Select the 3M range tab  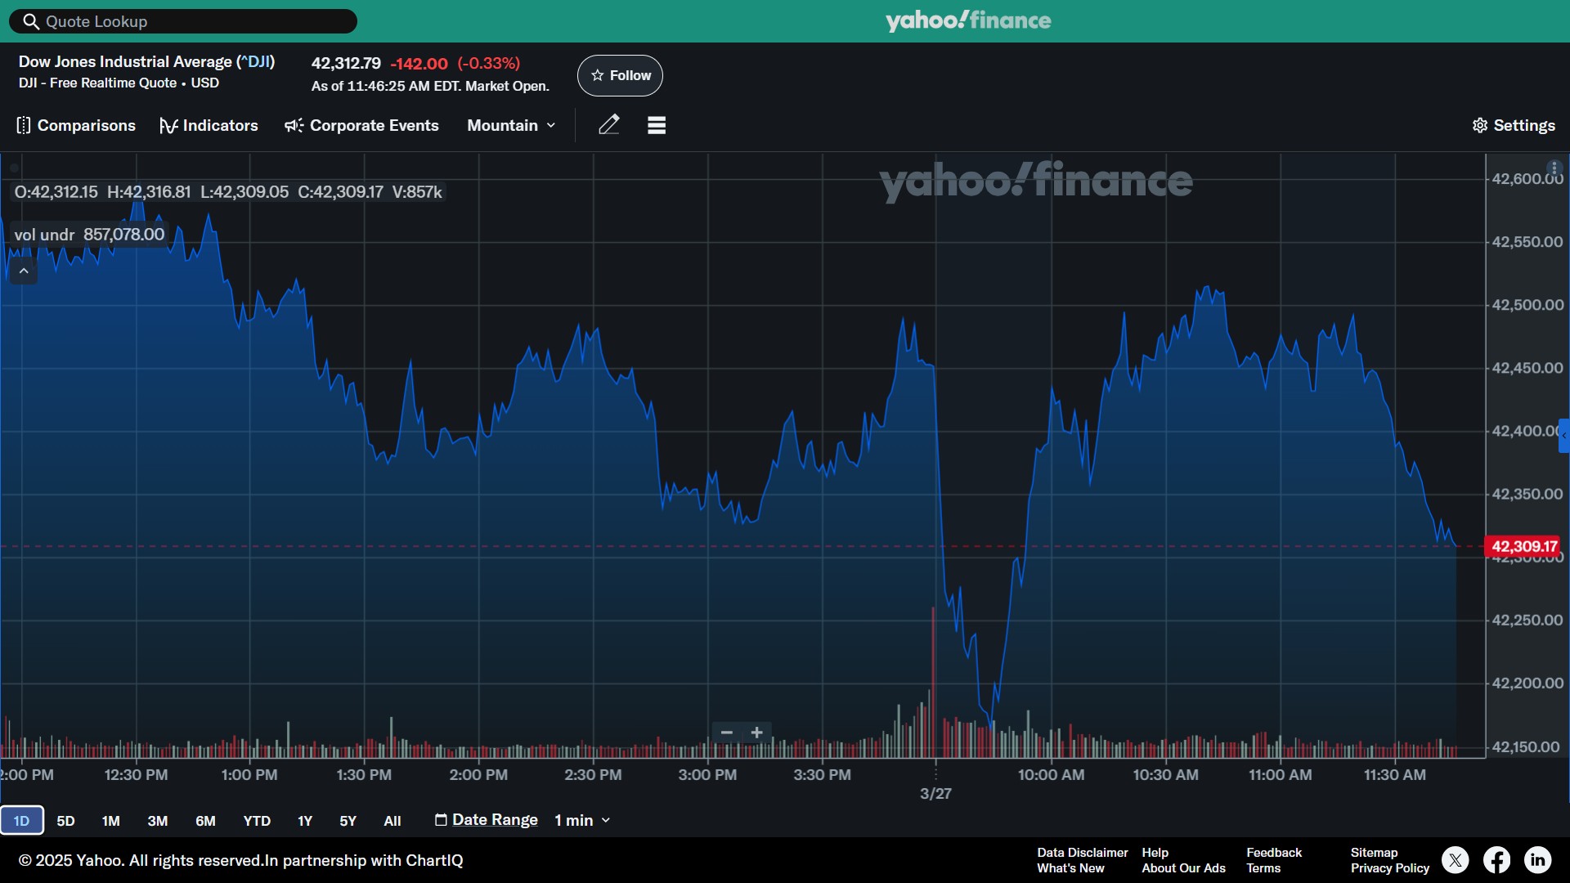(157, 820)
